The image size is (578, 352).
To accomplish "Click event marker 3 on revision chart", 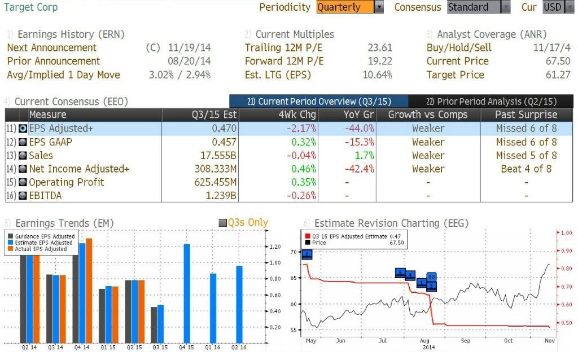I will coord(432,286).
